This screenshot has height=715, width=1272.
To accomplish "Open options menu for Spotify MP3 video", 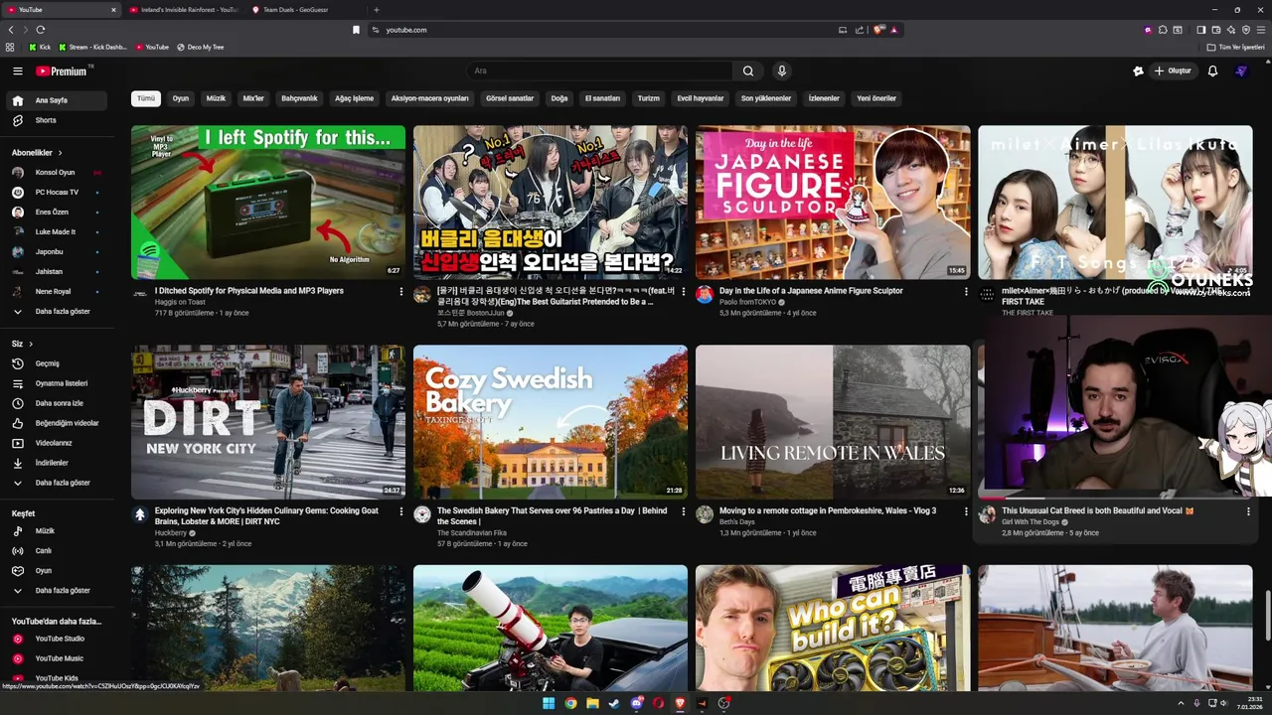I will pyautogui.click(x=401, y=292).
